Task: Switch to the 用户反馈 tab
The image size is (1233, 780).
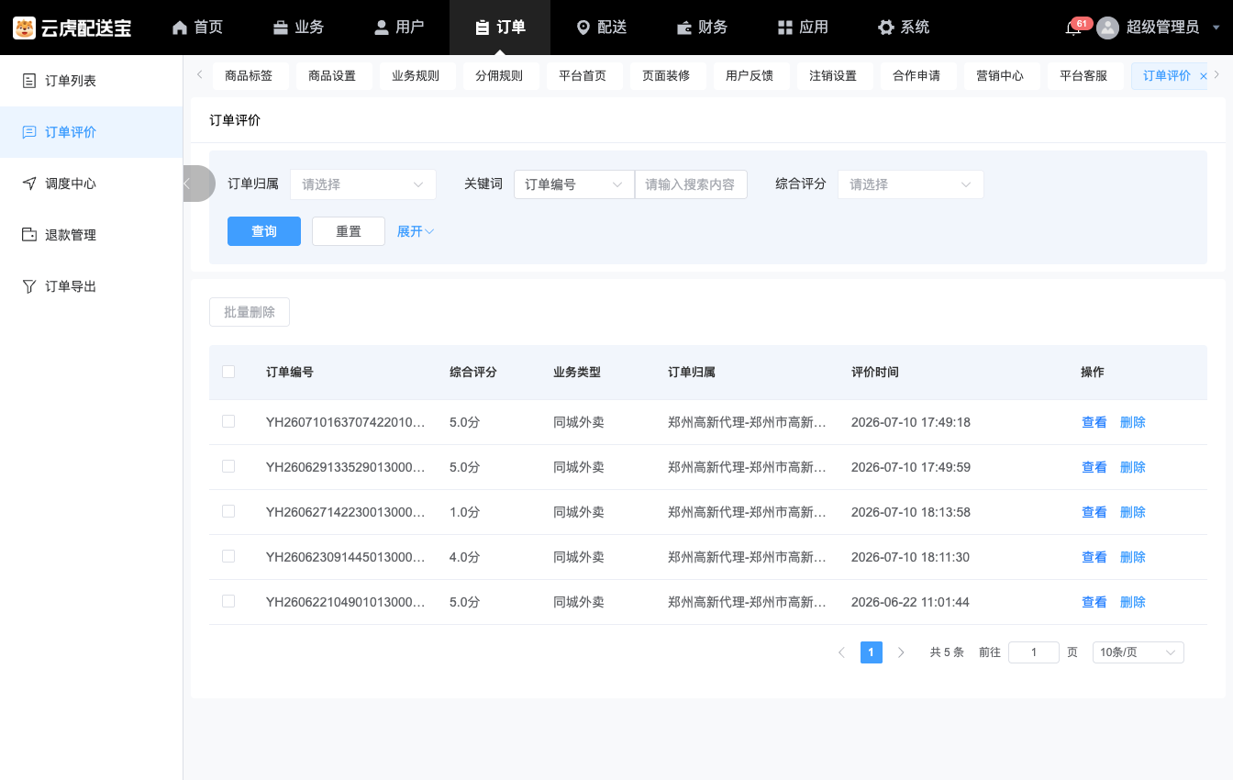Action: click(750, 76)
